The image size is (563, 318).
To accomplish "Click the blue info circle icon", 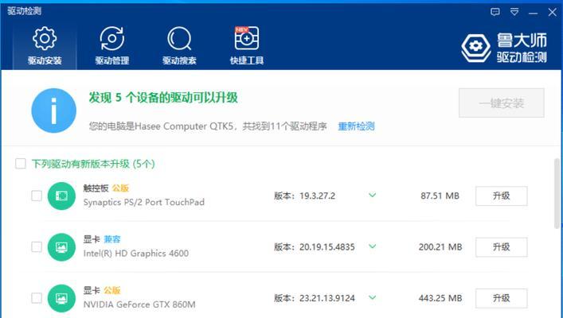I will (54, 111).
